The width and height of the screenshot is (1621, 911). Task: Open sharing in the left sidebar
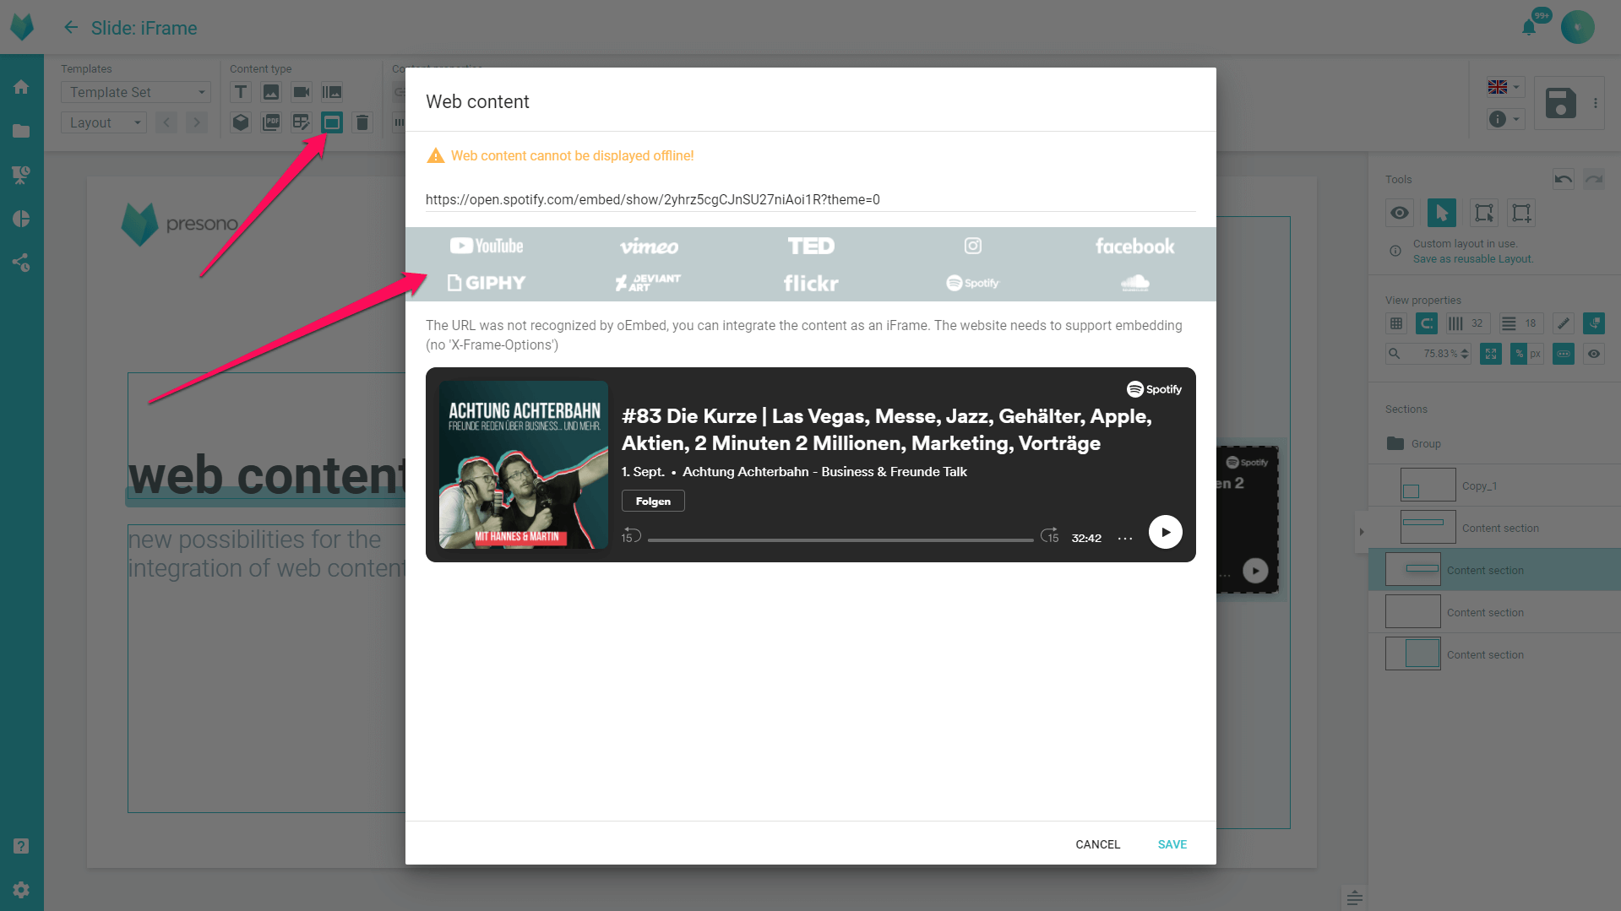pyautogui.click(x=21, y=263)
